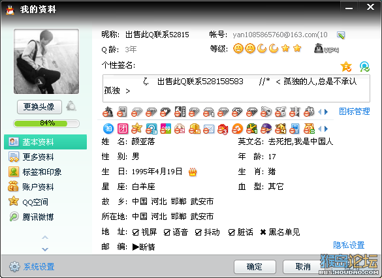Image resolution: width=382 pixels, height=278 pixels.
Task: Click the grey 书 book icon
Action: [309, 112]
